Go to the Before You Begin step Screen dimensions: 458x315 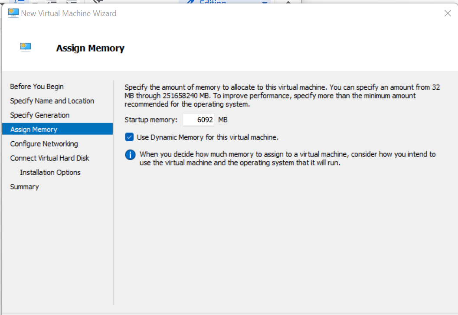point(37,87)
